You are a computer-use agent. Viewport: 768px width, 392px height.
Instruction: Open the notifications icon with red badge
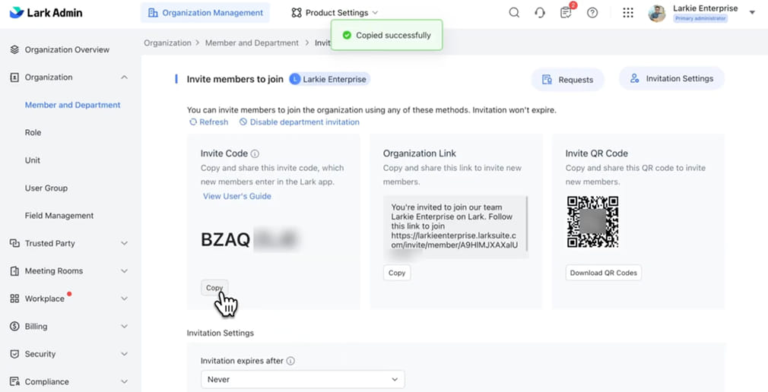coord(566,13)
